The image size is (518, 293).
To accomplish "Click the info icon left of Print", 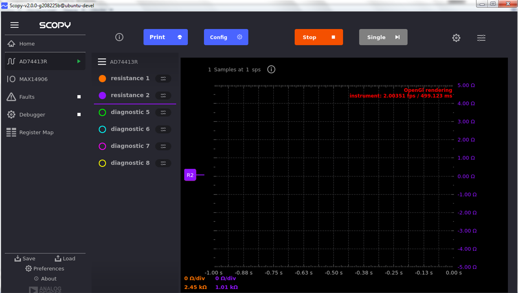I will [x=119, y=37].
